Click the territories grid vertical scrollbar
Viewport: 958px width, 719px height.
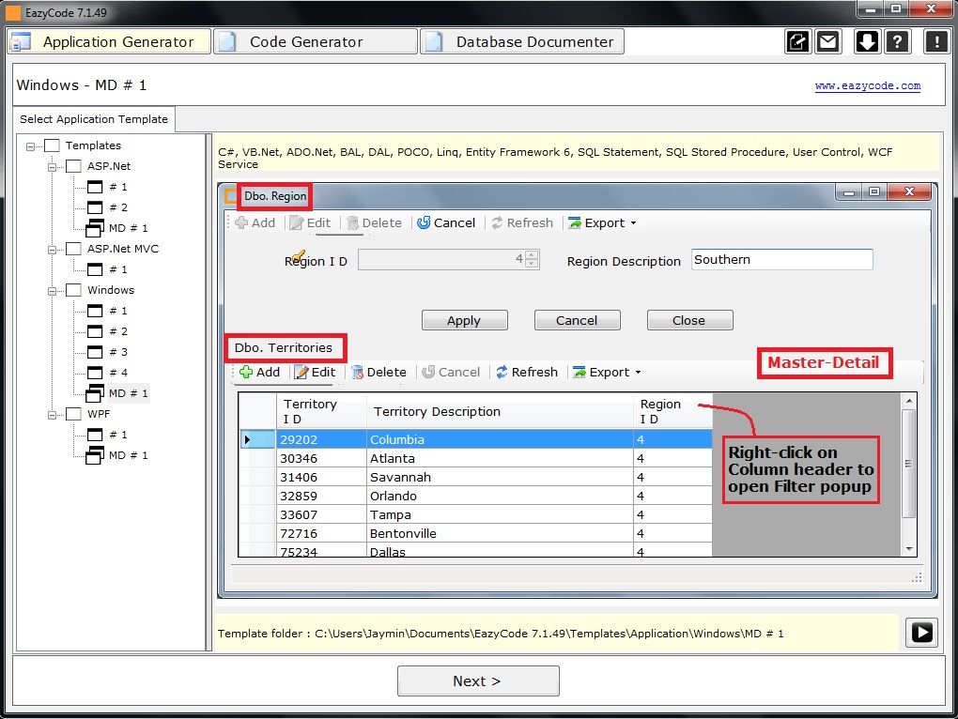click(x=908, y=464)
